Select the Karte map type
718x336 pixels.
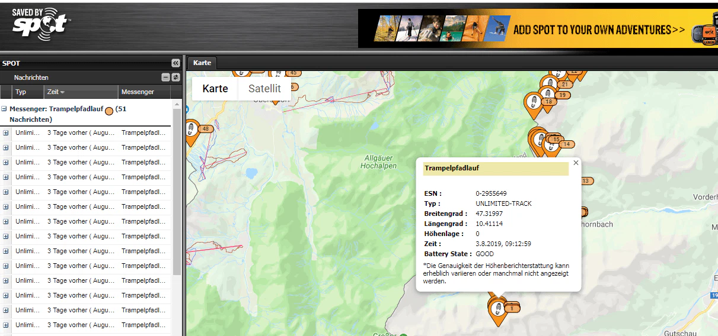pos(215,89)
